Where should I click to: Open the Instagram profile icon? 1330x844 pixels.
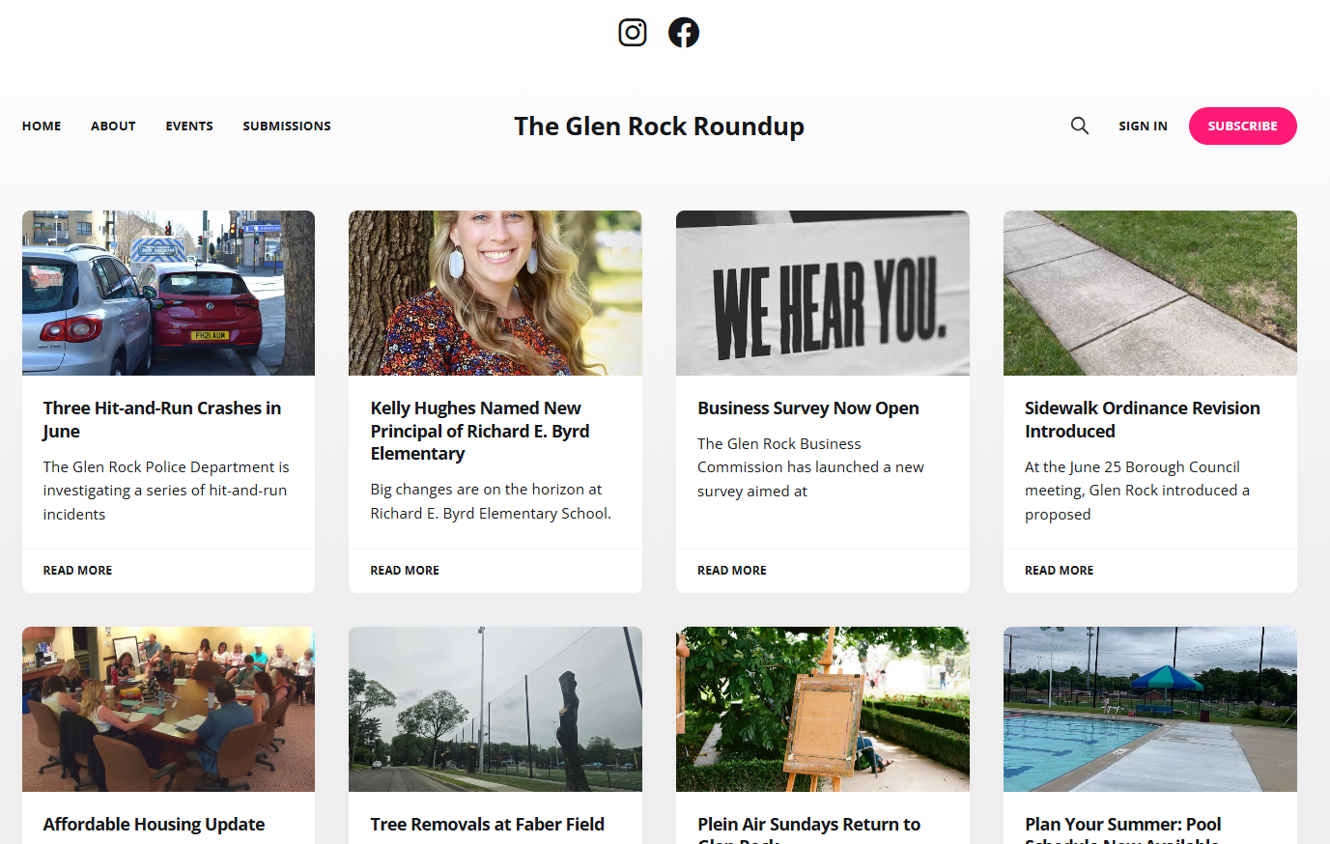pyautogui.click(x=633, y=32)
